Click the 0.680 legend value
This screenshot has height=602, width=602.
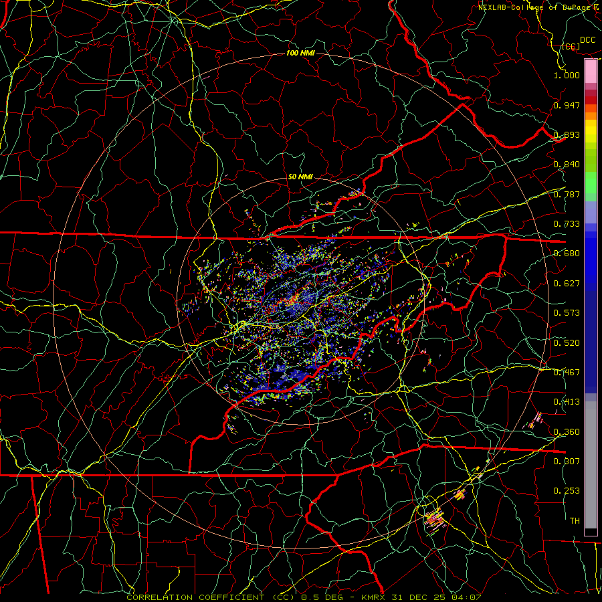pos(567,254)
